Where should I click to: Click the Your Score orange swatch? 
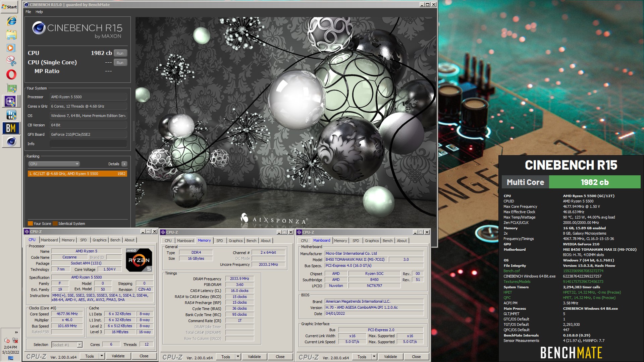point(30,224)
